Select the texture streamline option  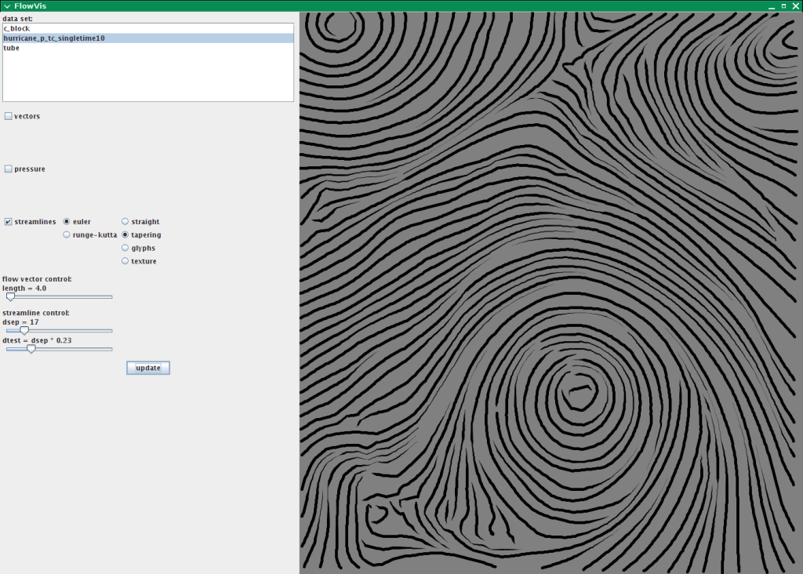click(x=125, y=261)
